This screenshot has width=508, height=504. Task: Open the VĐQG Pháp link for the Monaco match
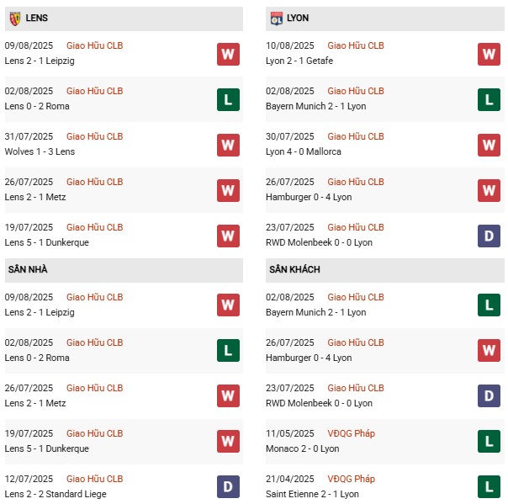pyautogui.click(x=351, y=433)
